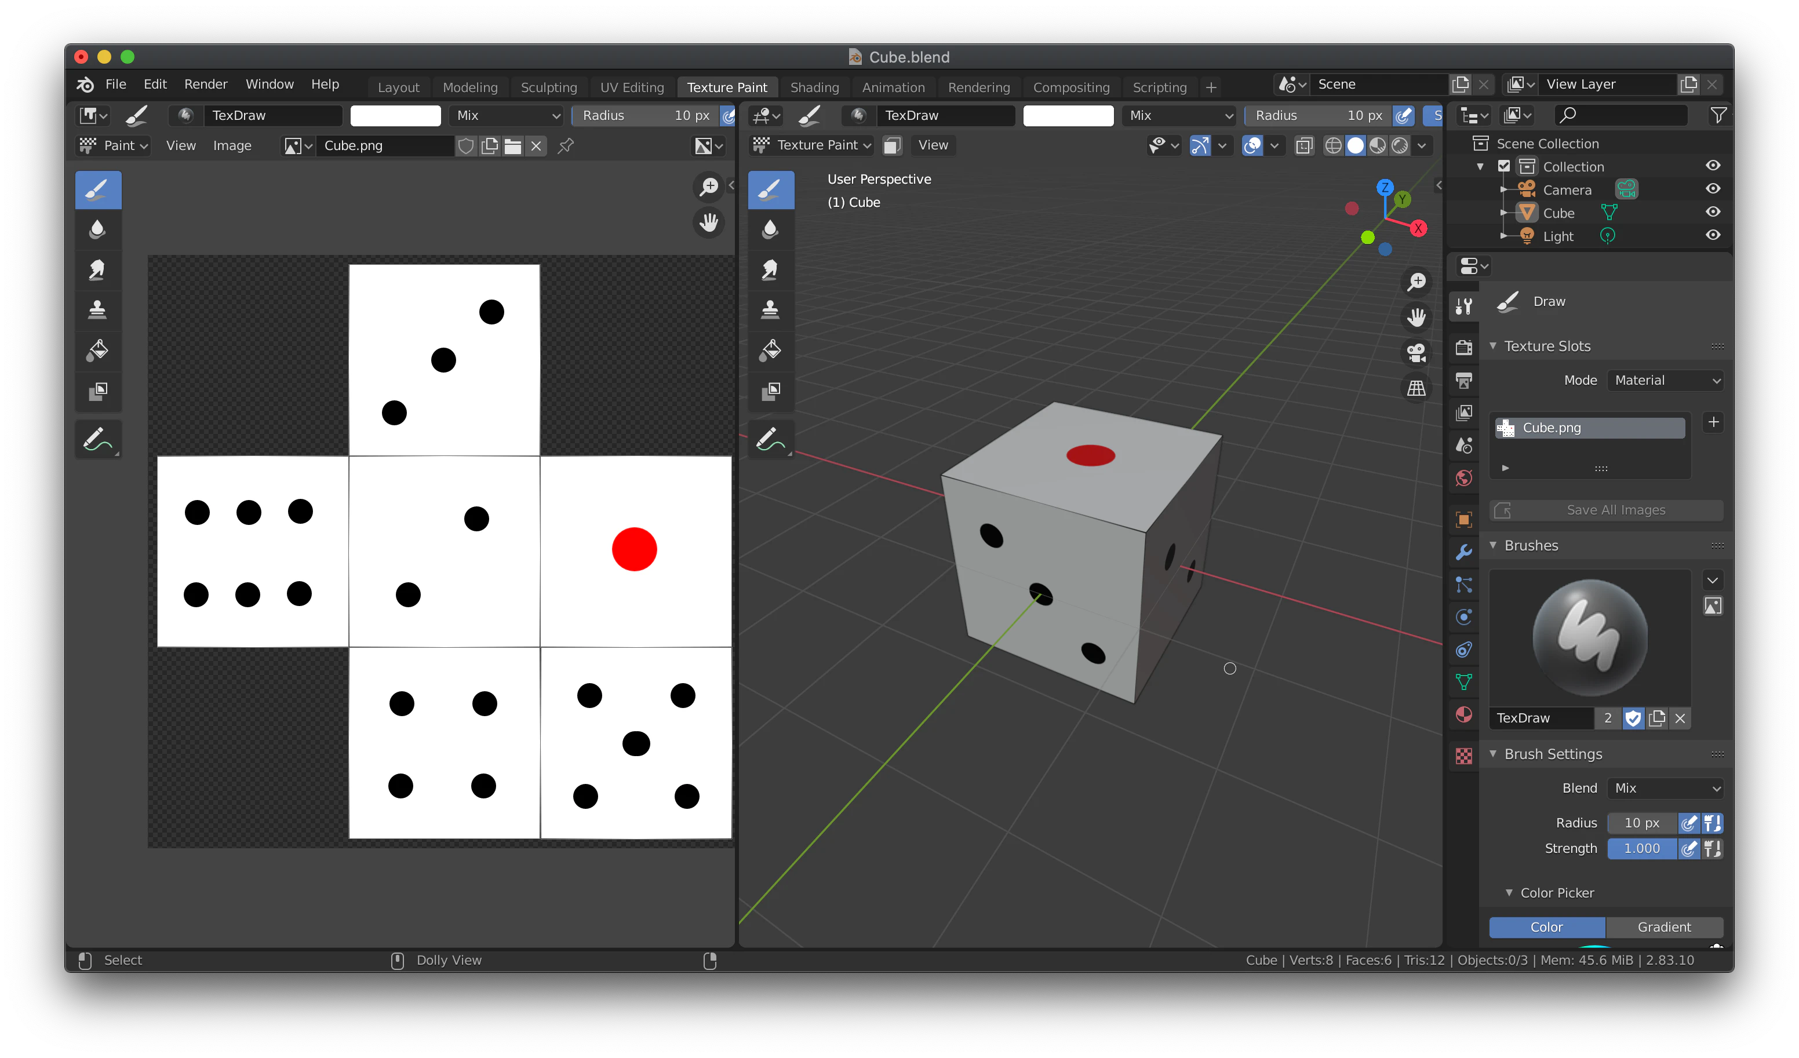Select the Cube.png texture slot
This screenshot has width=1799, height=1058.
point(1590,428)
